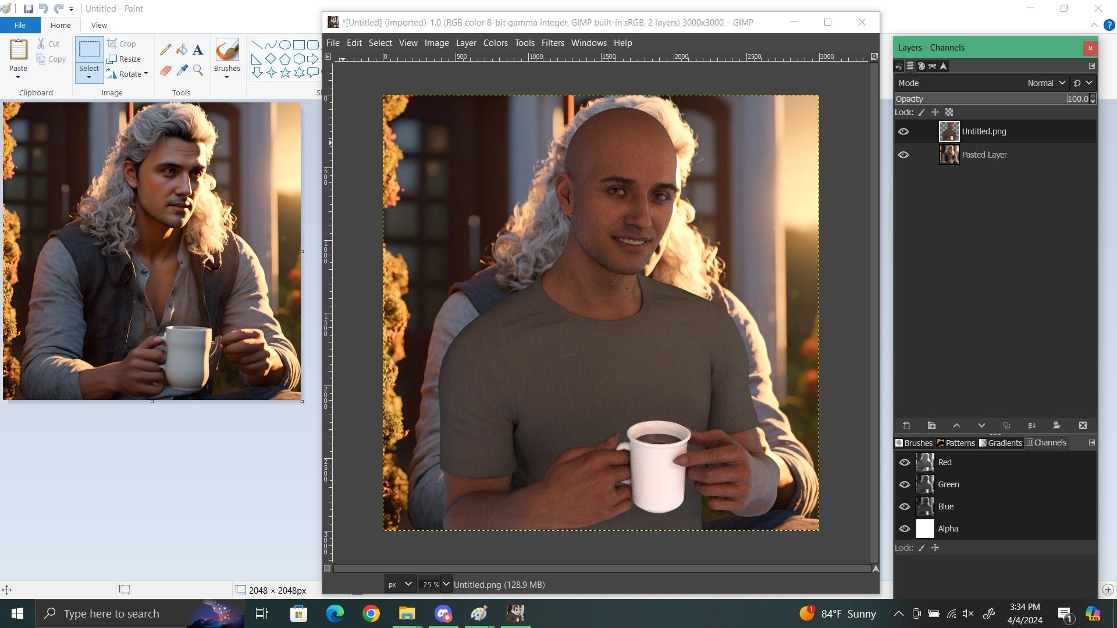Open the Filters menu in GIMP
This screenshot has height=628, width=1117.
pos(552,43)
